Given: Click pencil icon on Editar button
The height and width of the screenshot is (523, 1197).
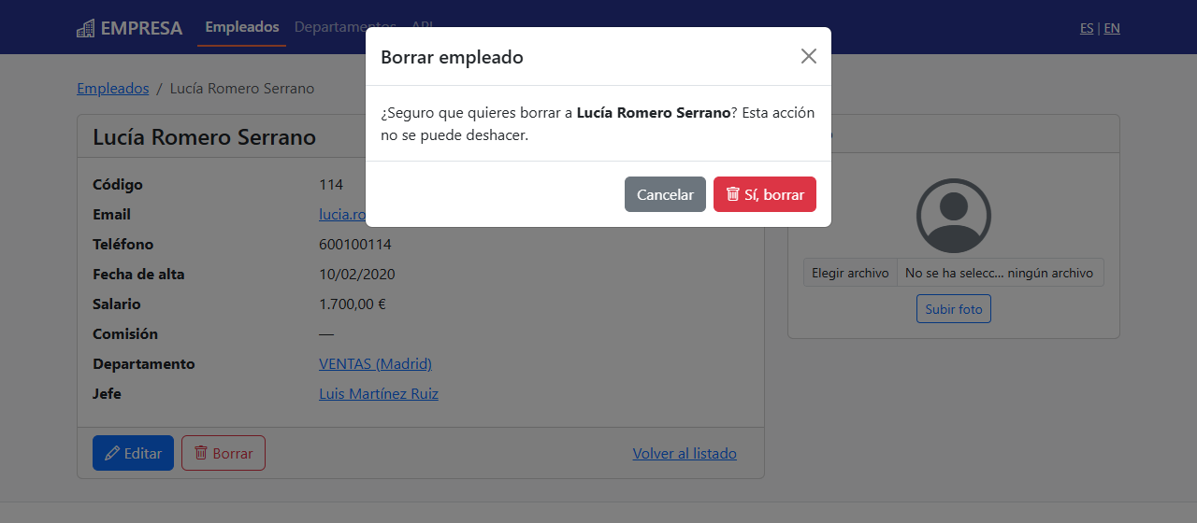Looking at the screenshot, I should coord(112,453).
